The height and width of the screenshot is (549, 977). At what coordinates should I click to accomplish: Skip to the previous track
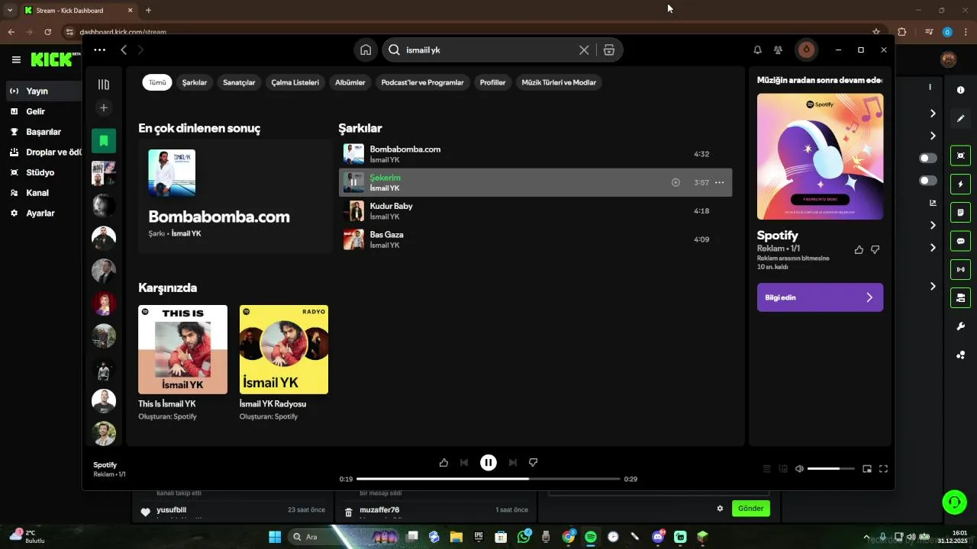pyautogui.click(x=464, y=462)
